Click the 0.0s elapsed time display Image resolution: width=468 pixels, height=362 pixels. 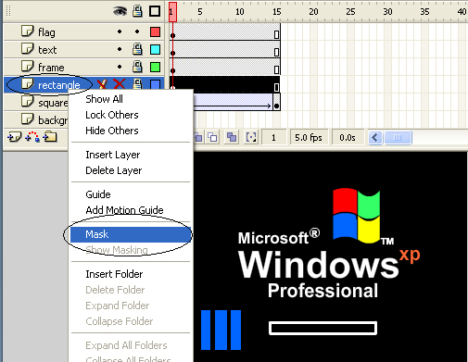[348, 137]
